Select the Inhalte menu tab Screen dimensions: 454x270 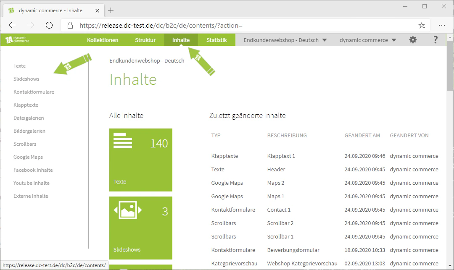click(181, 40)
